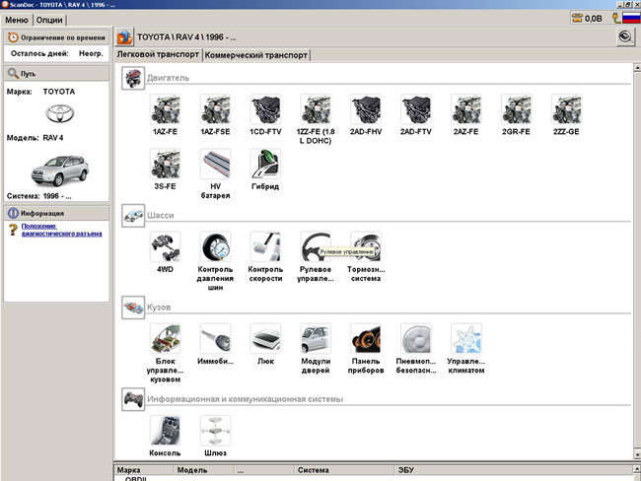Screen dimensions: 641x481
Task: Click the Russian flag language icon
Action: pyautogui.click(x=629, y=19)
